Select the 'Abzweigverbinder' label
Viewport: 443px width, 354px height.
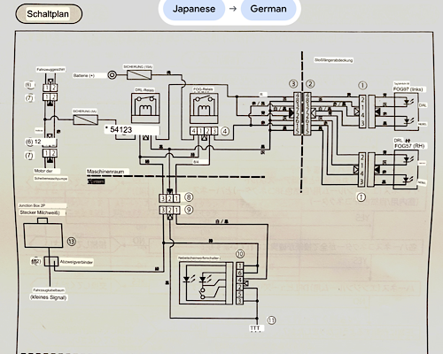point(76,262)
